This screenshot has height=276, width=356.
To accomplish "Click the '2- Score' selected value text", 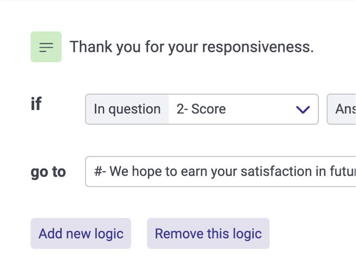I will [201, 109].
